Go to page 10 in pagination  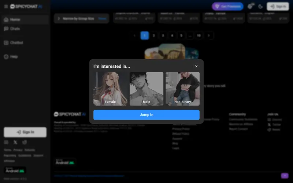pos(199,36)
